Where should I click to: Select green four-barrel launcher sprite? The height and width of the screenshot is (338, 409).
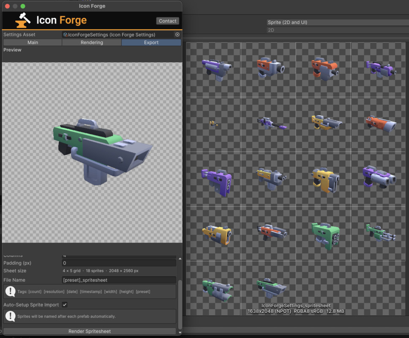point(326,236)
